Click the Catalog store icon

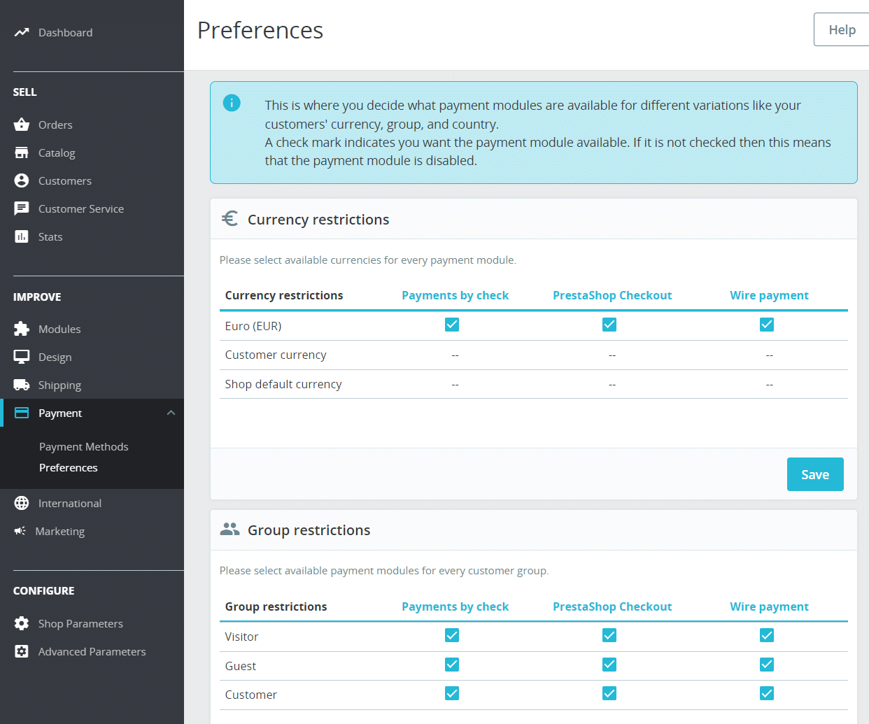[22, 152]
